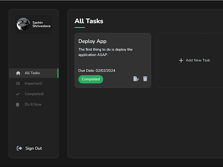Select the Sachin Shrivastava username text
Image resolution: width=223 pixels, height=167 pixels.
click(42, 24)
